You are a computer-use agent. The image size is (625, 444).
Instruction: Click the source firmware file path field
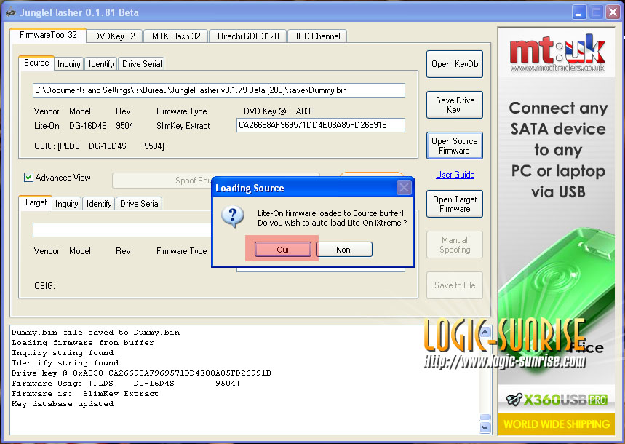(x=219, y=90)
